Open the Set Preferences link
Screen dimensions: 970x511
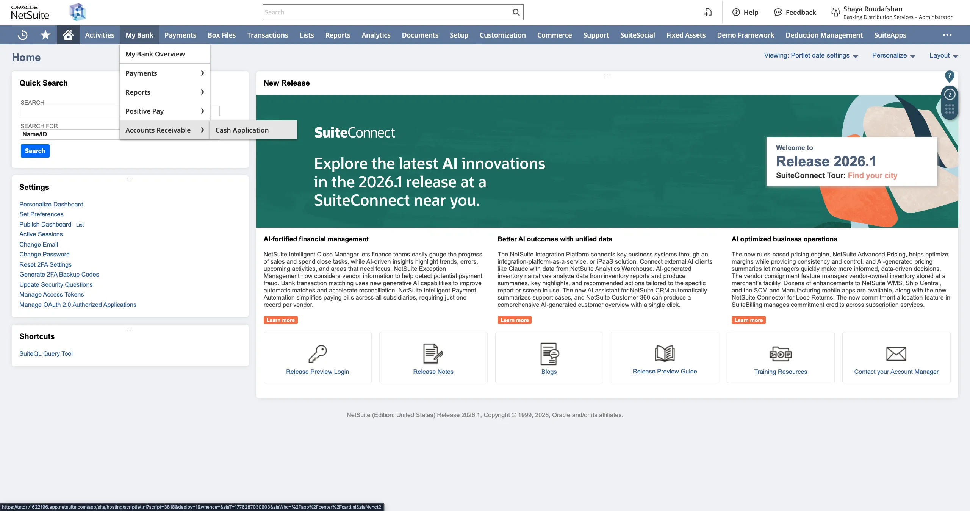click(41, 214)
